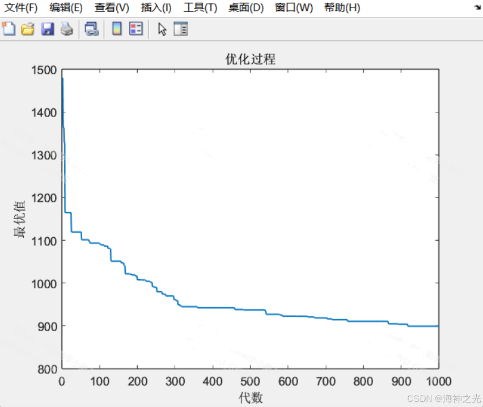Click the x-axis tick label 700
483x407 pixels.
click(x=325, y=381)
